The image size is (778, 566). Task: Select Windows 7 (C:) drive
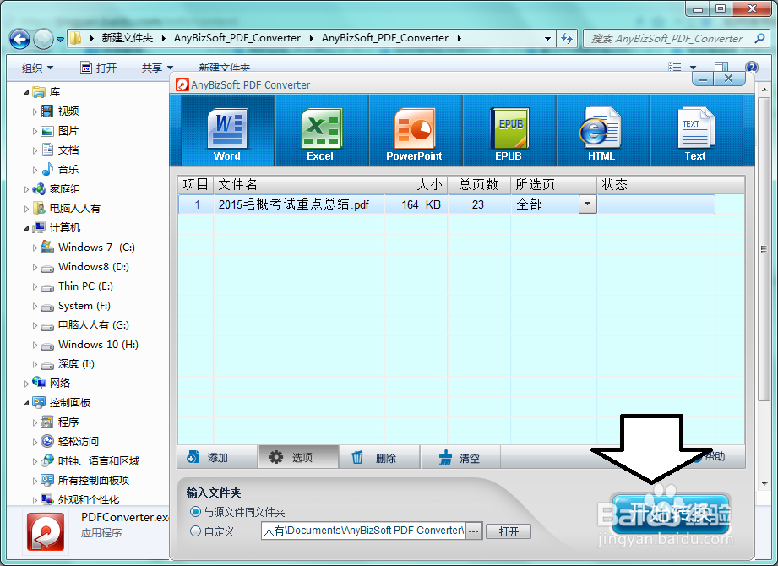96,247
